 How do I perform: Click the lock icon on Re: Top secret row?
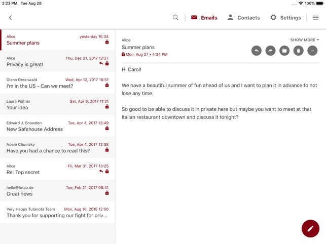107,171
